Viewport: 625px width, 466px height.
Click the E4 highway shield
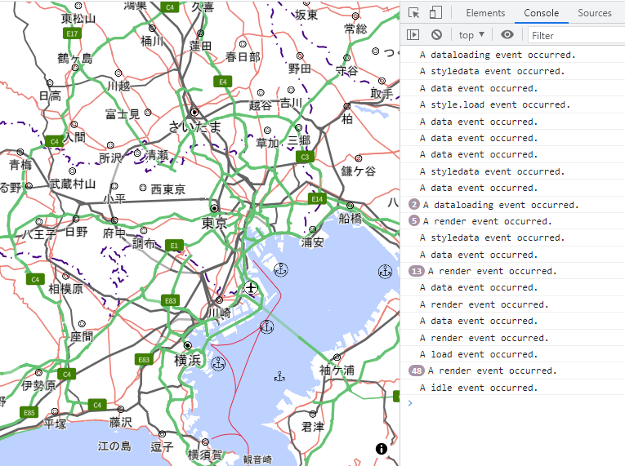tap(222, 82)
